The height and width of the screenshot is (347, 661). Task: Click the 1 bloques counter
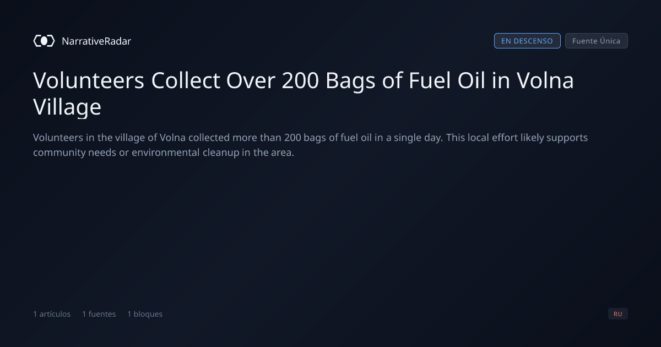tap(145, 314)
